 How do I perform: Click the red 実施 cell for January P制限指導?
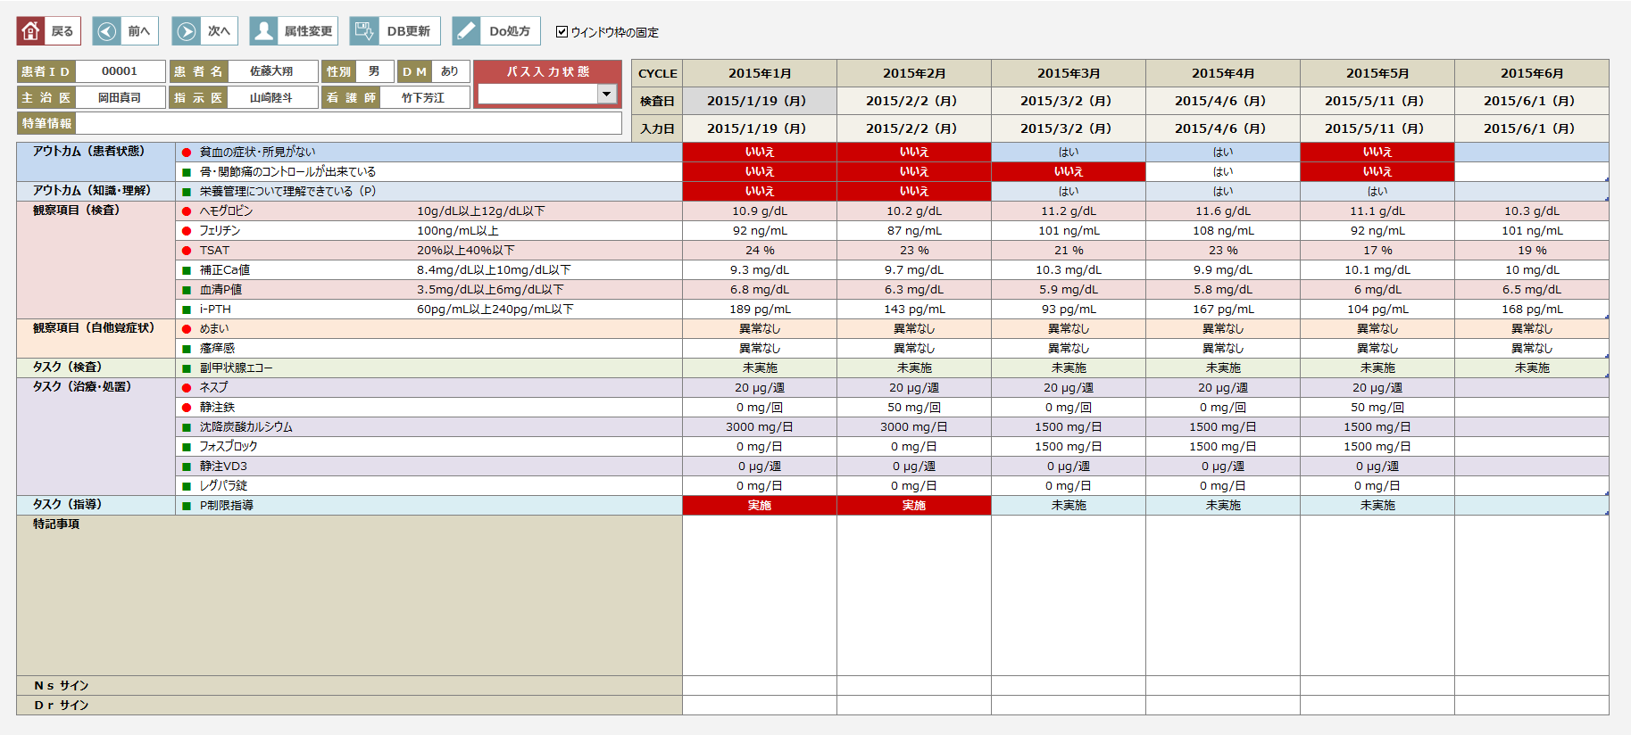pyautogui.click(x=759, y=506)
